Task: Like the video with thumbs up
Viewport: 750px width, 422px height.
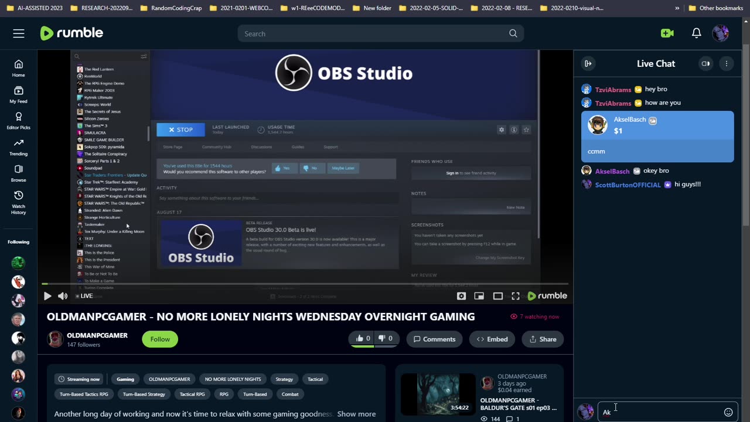Action: tap(362, 339)
